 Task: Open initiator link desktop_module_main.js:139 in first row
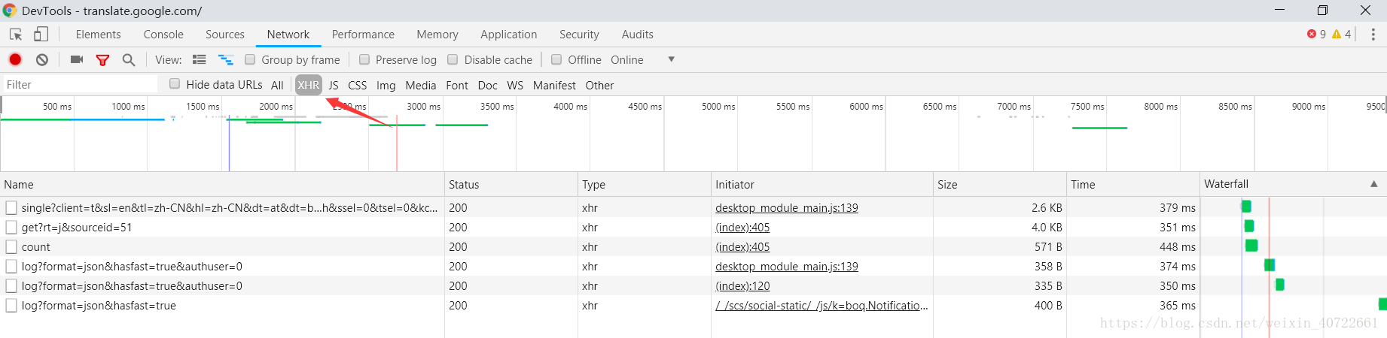point(787,208)
